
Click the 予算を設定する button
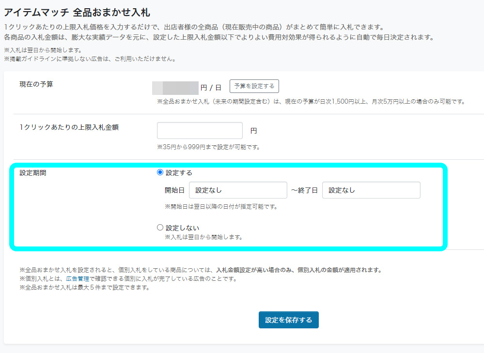point(254,86)
